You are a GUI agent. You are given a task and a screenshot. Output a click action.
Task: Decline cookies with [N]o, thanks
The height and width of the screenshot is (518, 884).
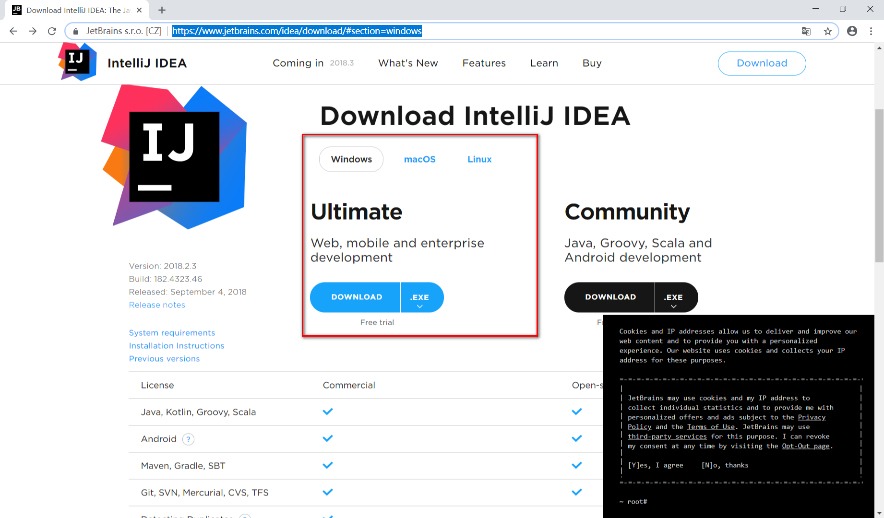pyautogui.click(x=725, y=465)
